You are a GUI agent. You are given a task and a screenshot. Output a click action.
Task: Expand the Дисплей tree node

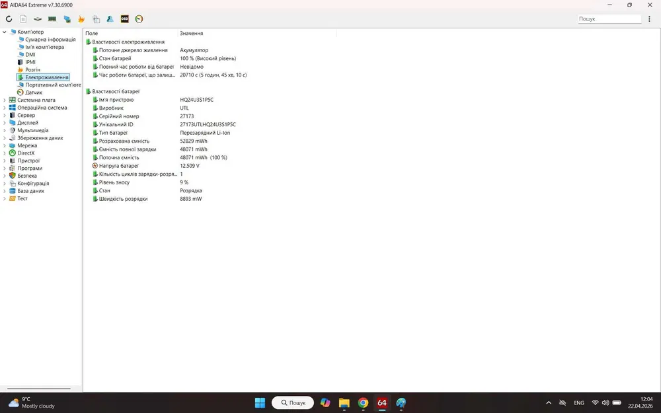pyautogui.click(x=5, y=123)
